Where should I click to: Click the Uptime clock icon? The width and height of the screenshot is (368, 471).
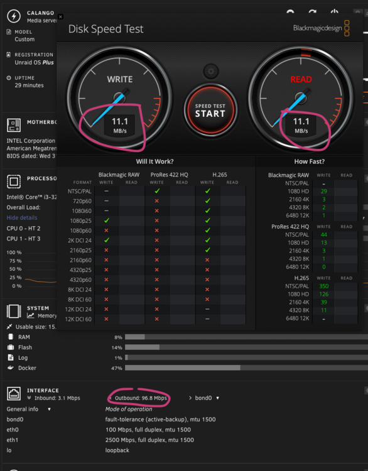[x=9, y=78]
